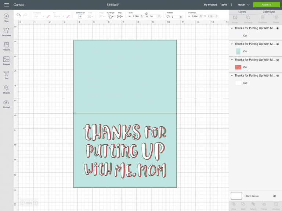Zoom in the canvas view

point(36,203)
